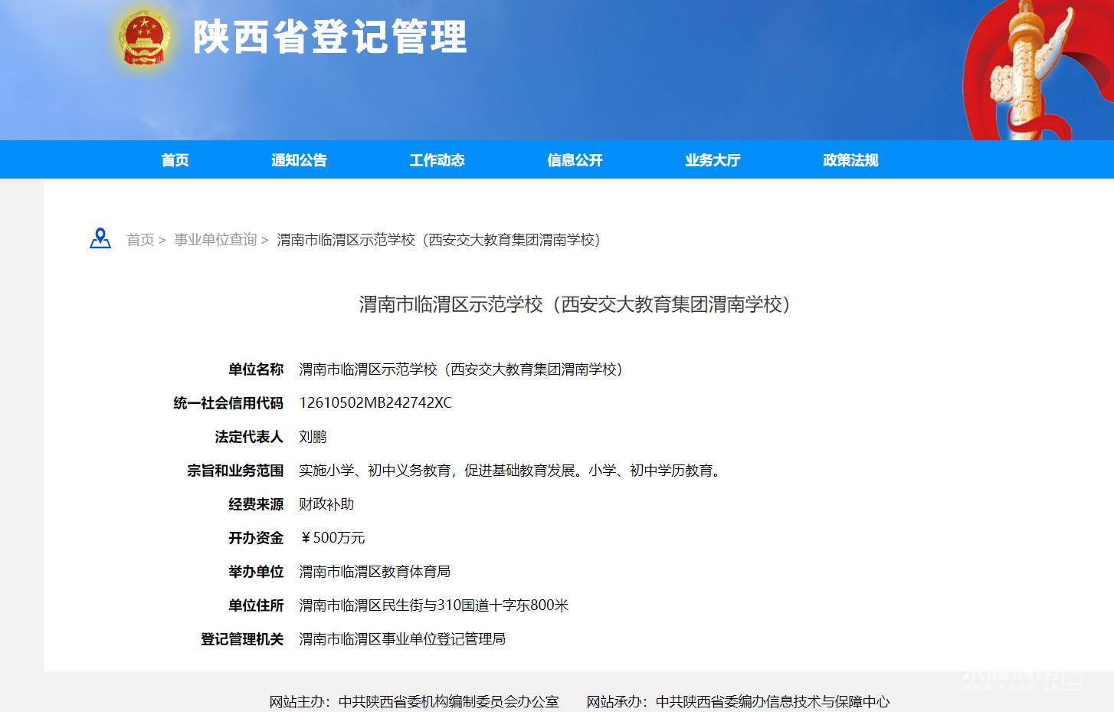This screenshot has height=712, width=1114.
Task: Select registration authority 渭南市临渭区事业单位登记管理局
Action: pyautogui.click(x=402, y=639)
